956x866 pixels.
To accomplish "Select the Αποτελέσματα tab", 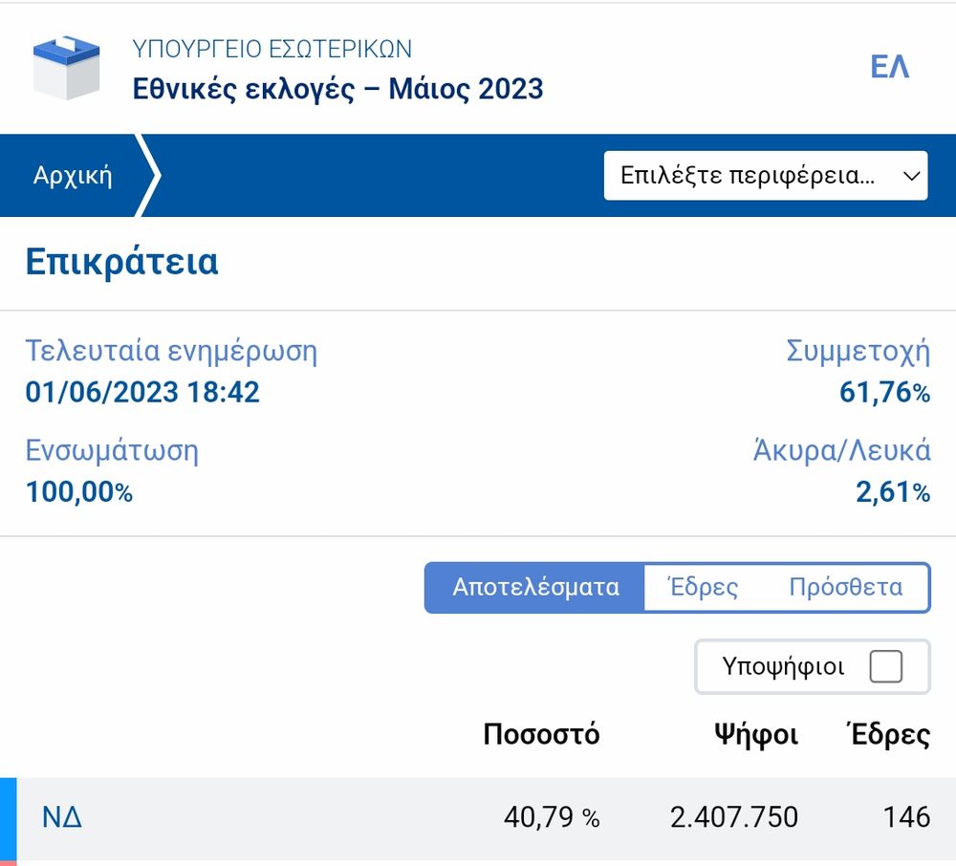I will click(x=535, y=587).
